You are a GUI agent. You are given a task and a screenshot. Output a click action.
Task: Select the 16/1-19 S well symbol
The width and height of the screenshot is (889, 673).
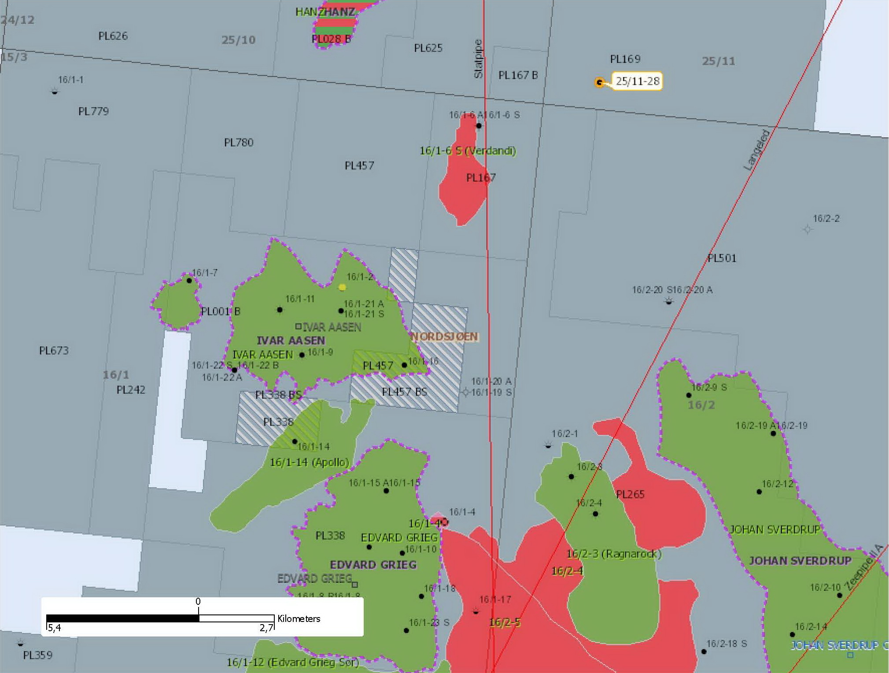(465, 392)
